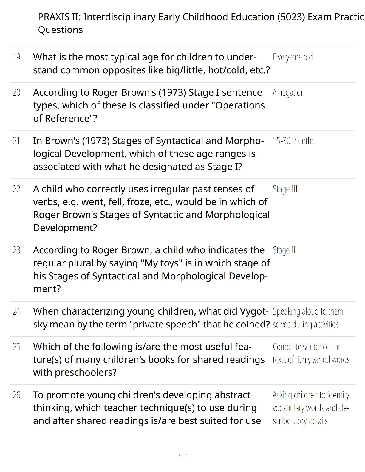Image resolution: width=365 pixels, height=472 pixels.
Task: Click the answer 'Stage II'
Action: point(284,250)
